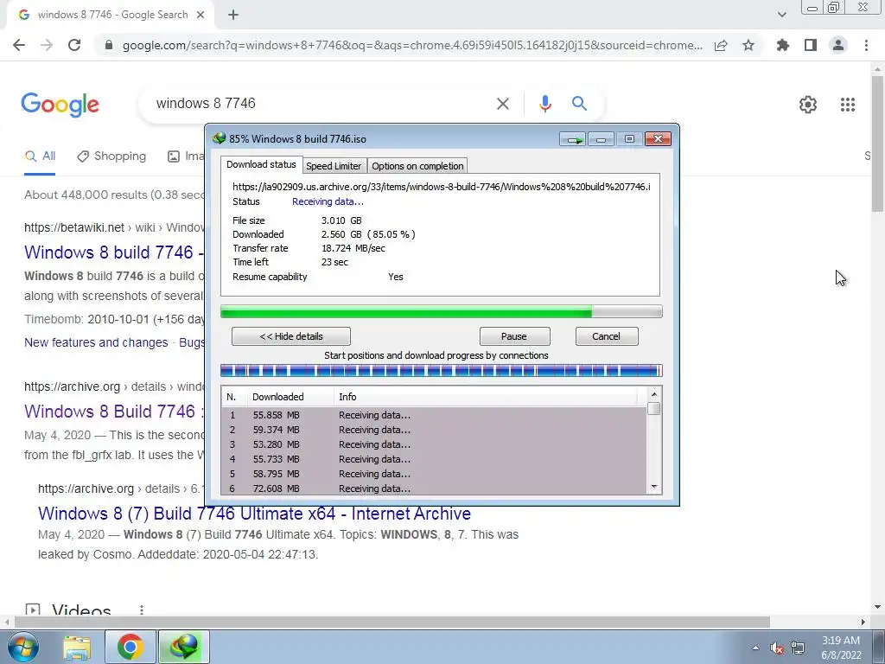Select connection row 6 with 72.608 MB
Image resolution: width=885 pixels, height=664 pixels.
click(434, 488)
